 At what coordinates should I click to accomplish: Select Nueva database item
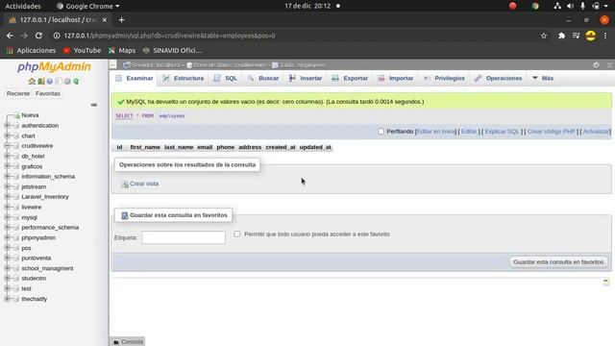click(x=30, y=115)
